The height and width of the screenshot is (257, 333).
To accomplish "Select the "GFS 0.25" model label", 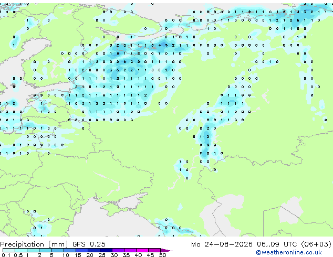I will pos(89,244).
